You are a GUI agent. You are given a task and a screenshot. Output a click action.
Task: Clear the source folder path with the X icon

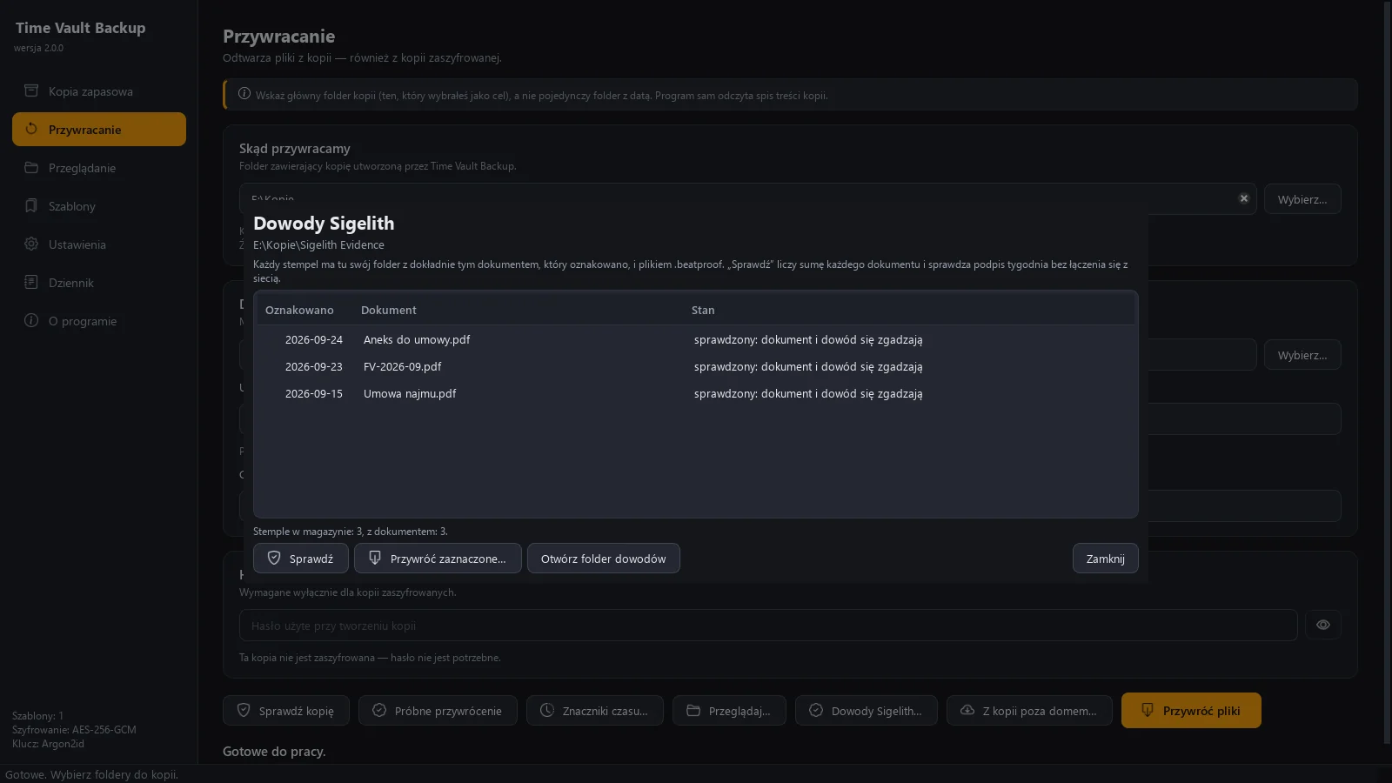pos(1244,198)
